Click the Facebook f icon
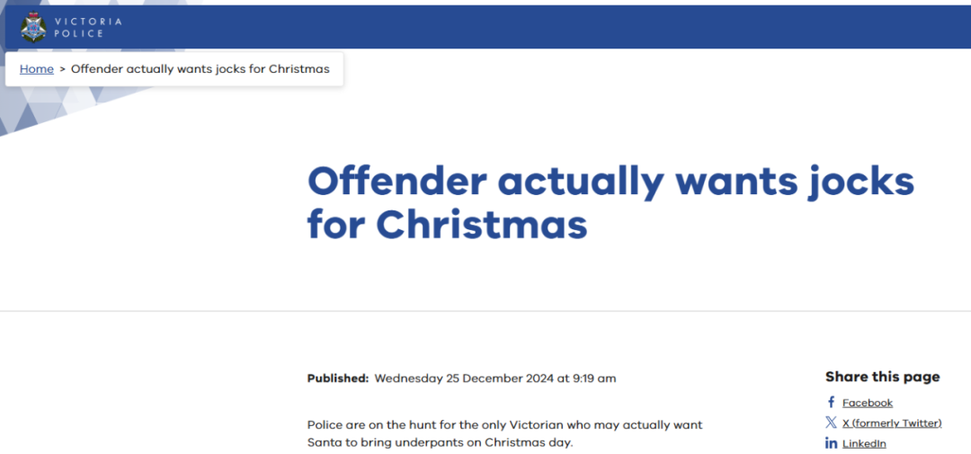This screenshot has height=454, width=971. point(831,402)
